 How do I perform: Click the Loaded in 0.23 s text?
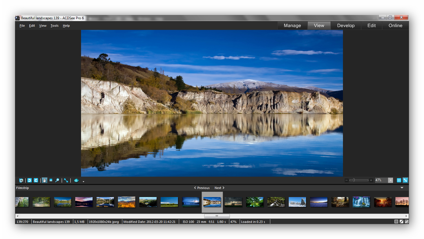point(253,222)
